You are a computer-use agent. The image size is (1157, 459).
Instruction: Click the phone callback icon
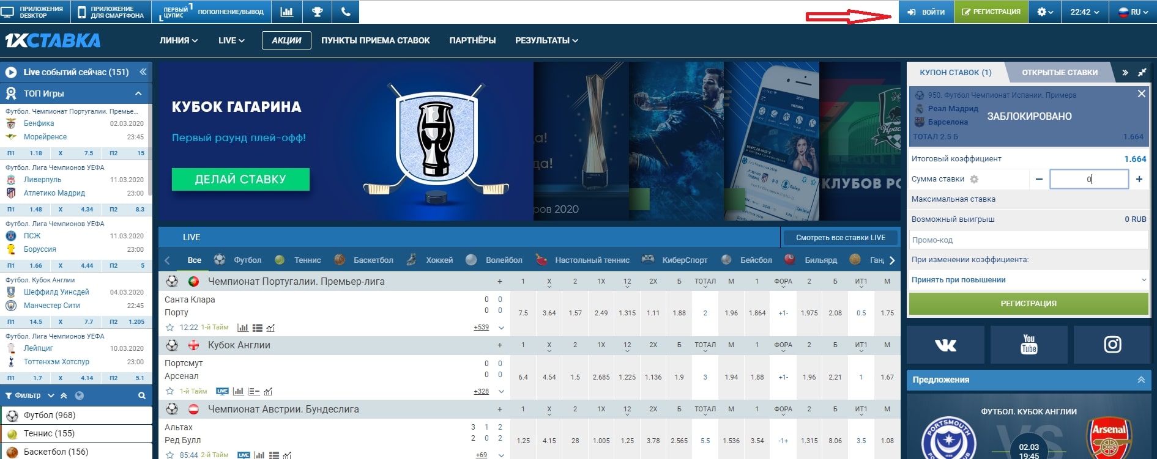pyautogui.click(x=346, y=12)
